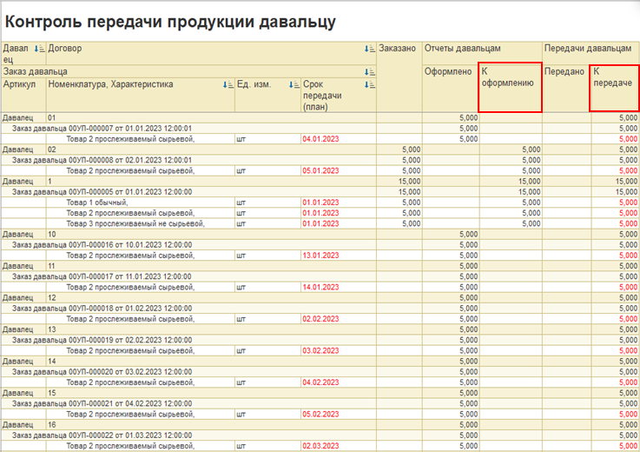This screenshot has width=640, height=452.
Task: Click the date 14.01.2023
Action: coord(320,288)
